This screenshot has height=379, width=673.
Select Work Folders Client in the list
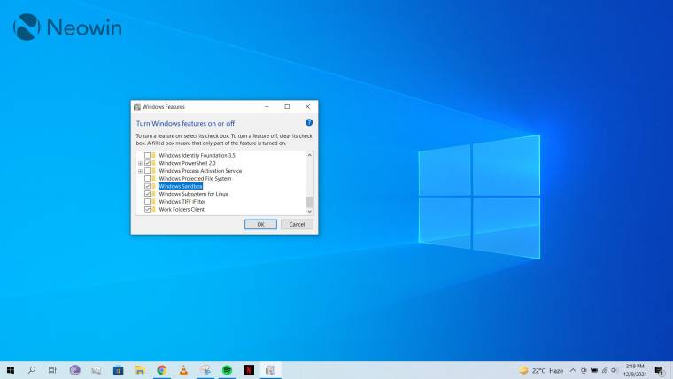click(181, 210)
